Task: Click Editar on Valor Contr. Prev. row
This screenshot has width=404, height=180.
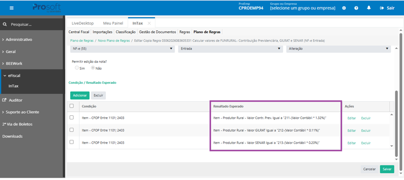Action: (x=352, y=118)
